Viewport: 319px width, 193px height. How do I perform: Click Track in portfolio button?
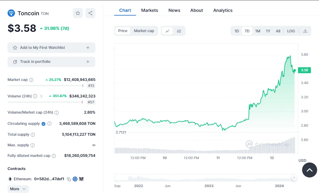51,62
